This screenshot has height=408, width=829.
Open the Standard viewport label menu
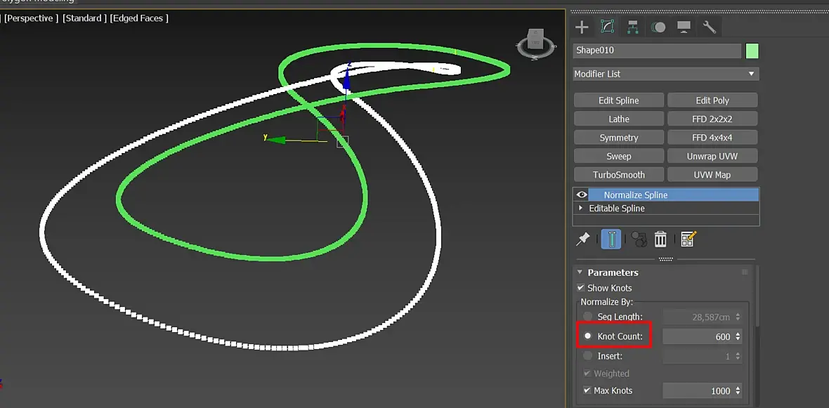pyautogui.click(x=84, y=18)
